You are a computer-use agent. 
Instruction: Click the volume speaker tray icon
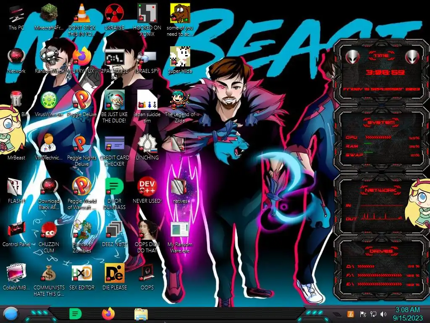[x=383, y=314]
